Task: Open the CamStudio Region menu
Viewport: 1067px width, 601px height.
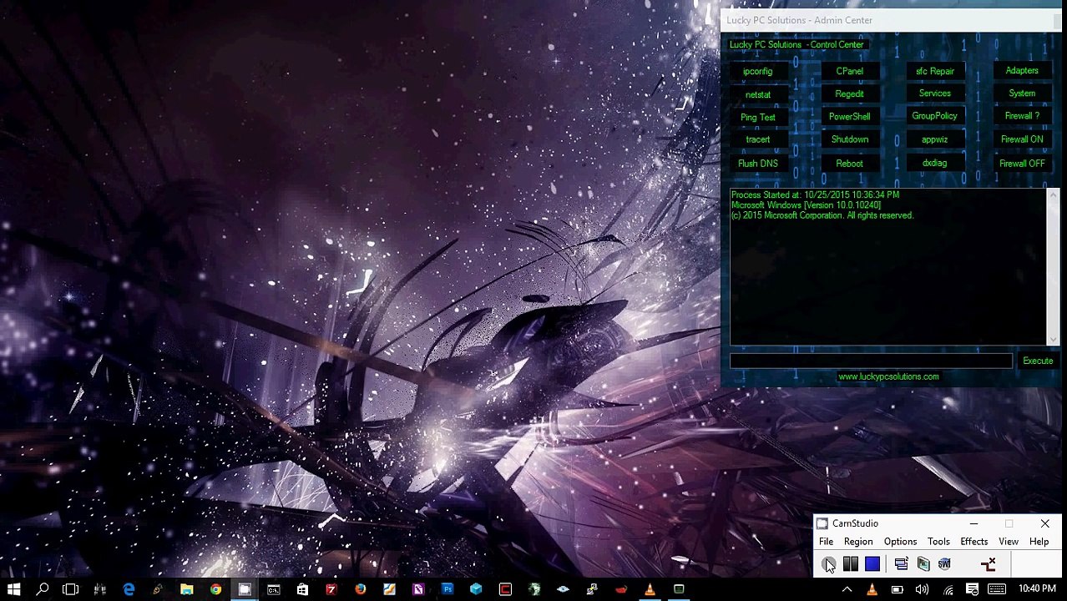Action: click(857, 542)
